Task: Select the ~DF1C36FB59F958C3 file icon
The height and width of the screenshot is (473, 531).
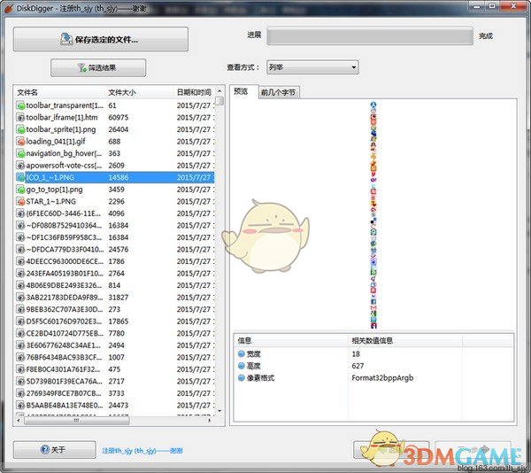Action: (20, 237)
